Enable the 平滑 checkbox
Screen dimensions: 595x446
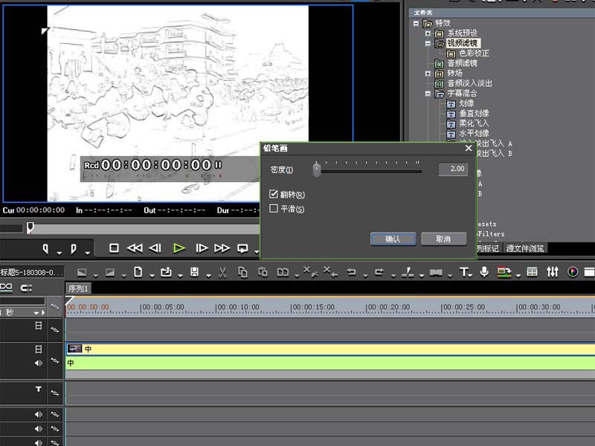tap(274, 210)
